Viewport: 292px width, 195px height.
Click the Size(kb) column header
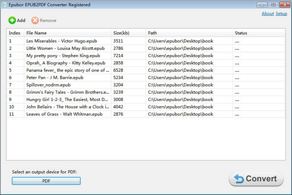[122, 33]
